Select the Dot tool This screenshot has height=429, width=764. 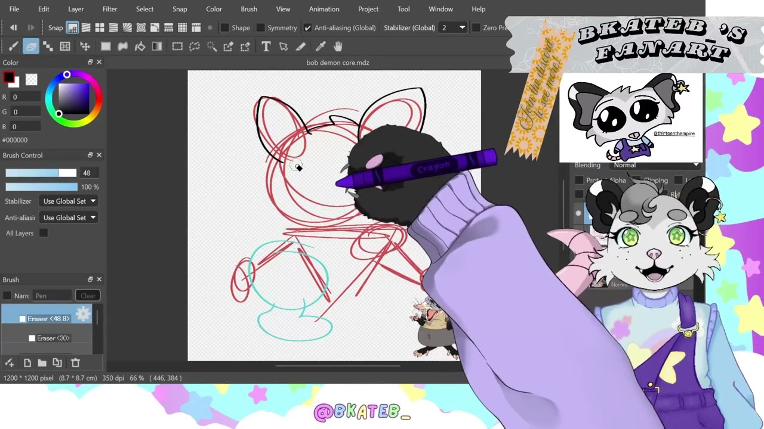click(x=48, y=46)
